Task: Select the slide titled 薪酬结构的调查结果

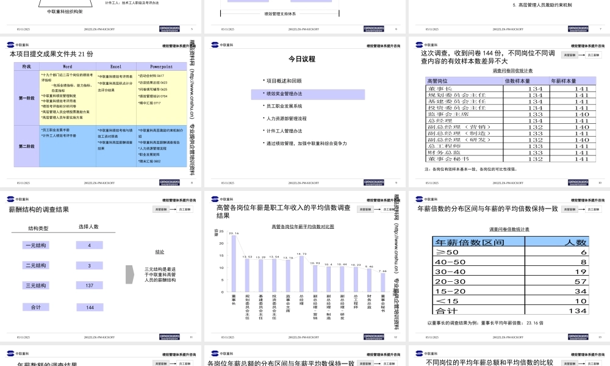Action: point(101,266)
